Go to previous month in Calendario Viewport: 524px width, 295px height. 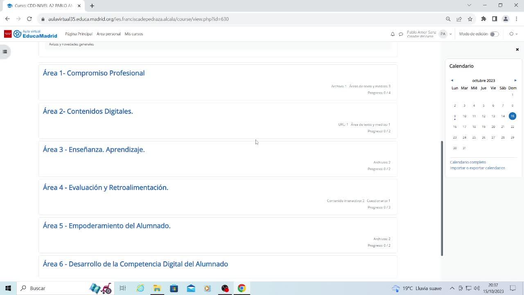pos(452,80)
